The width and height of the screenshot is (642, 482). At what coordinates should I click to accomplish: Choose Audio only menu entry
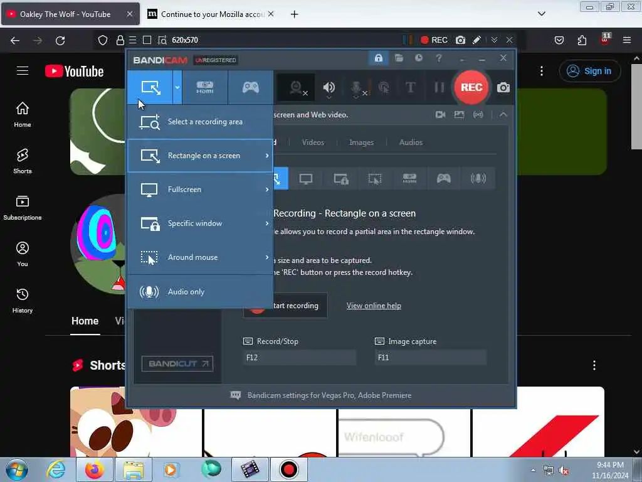point(200,292)
